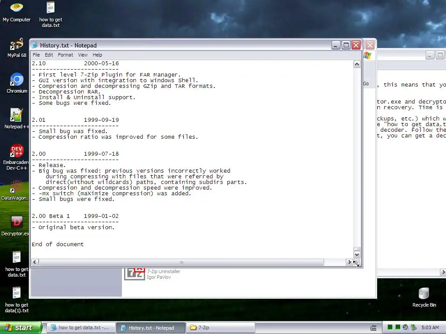446x334 pixels.
Task: Click the 7-Zip Uninstaller icon behind Notepad
Action: coord(135,274)
